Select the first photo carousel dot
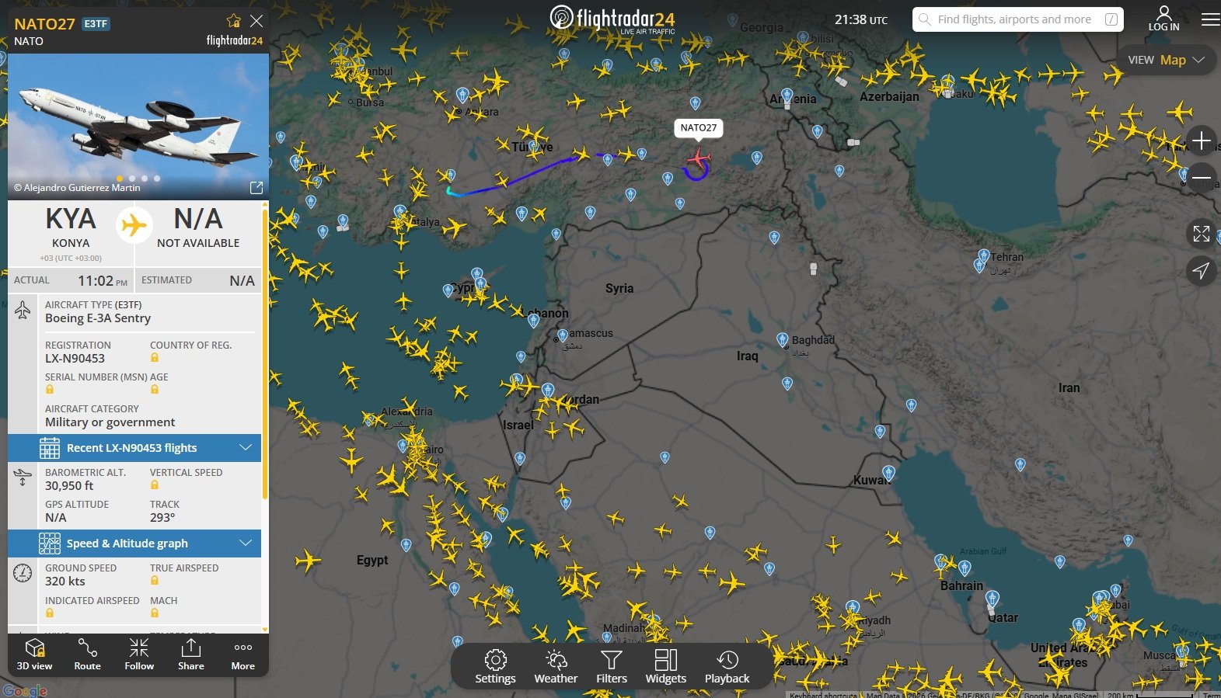The width and height of the screenshot is (1221, 698). [x=120, y=179]
